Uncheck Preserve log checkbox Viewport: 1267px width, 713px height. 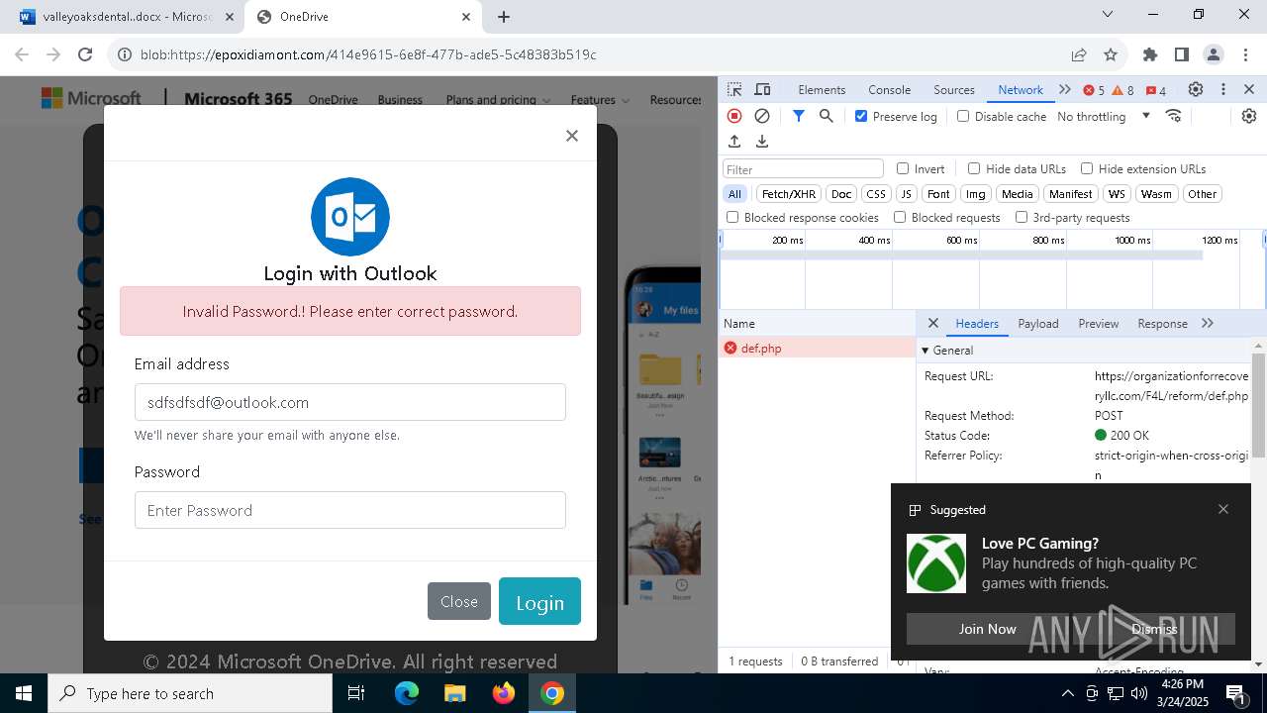(861, 116)
